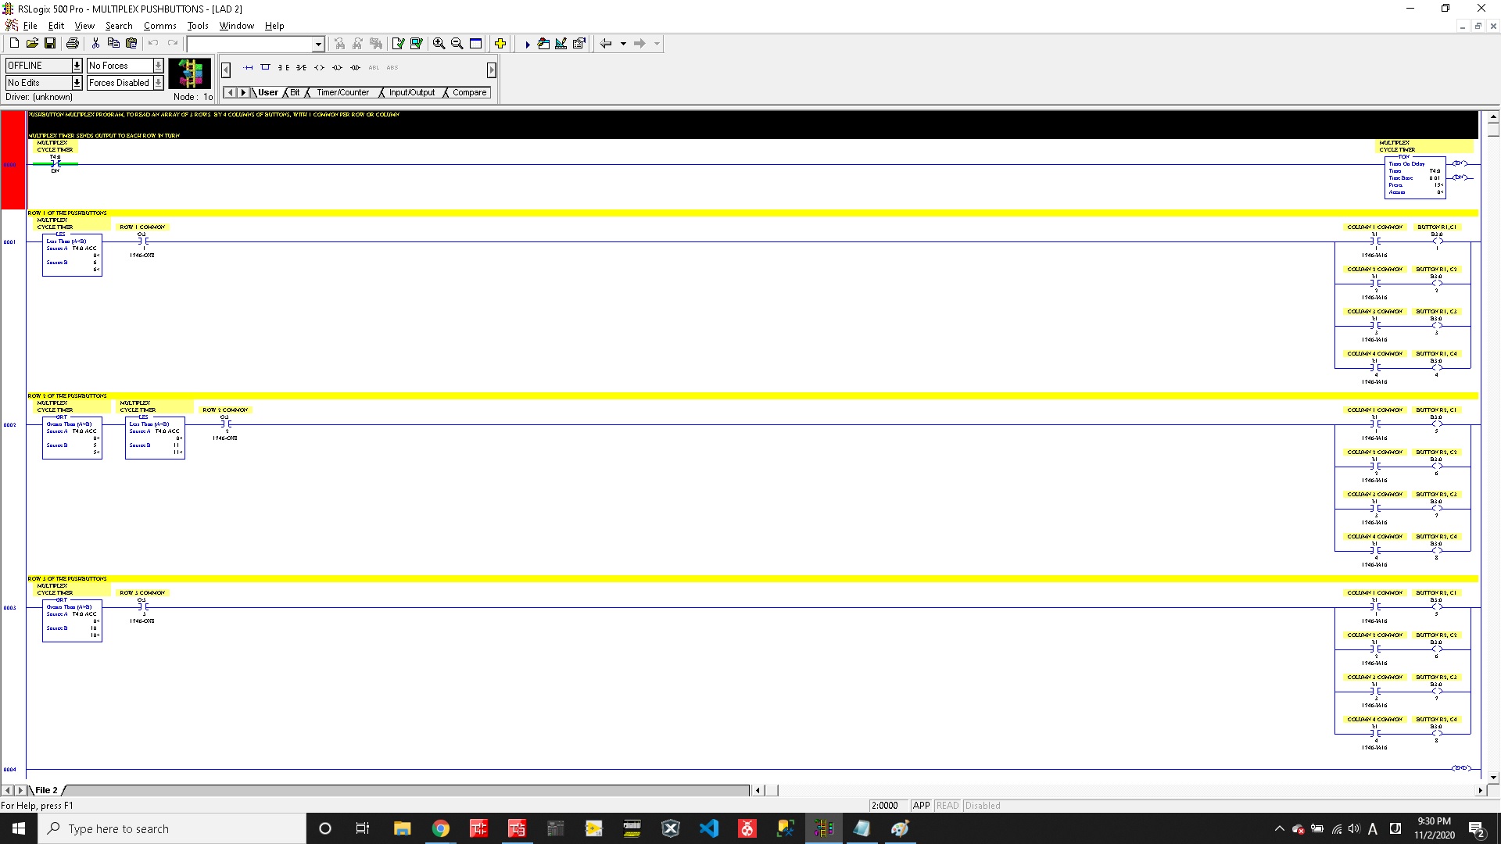Switch to the Bit instruction tab
1501x844 pixels.
pos(295,93)
